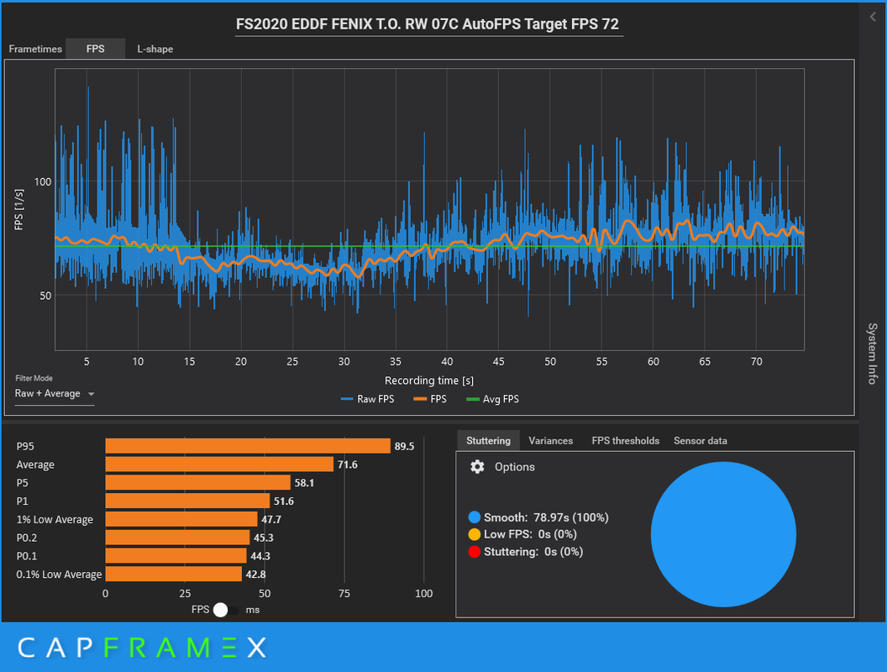Screen dimensions: 887x672
Task: Open the System Info side panel label
Action: tap(873, 354)
